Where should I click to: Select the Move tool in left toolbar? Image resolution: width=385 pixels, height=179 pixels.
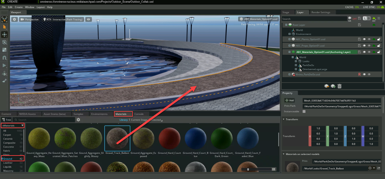pyautogui.click(x=4, y=35)
